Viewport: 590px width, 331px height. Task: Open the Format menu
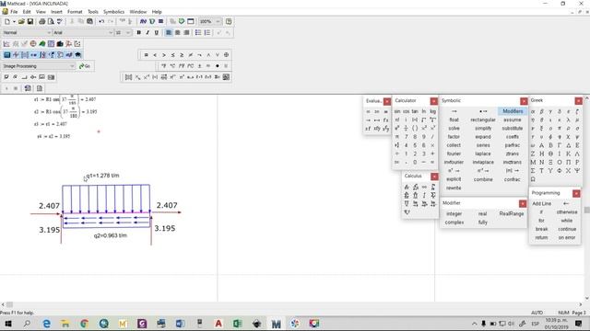tap(75, 12)
